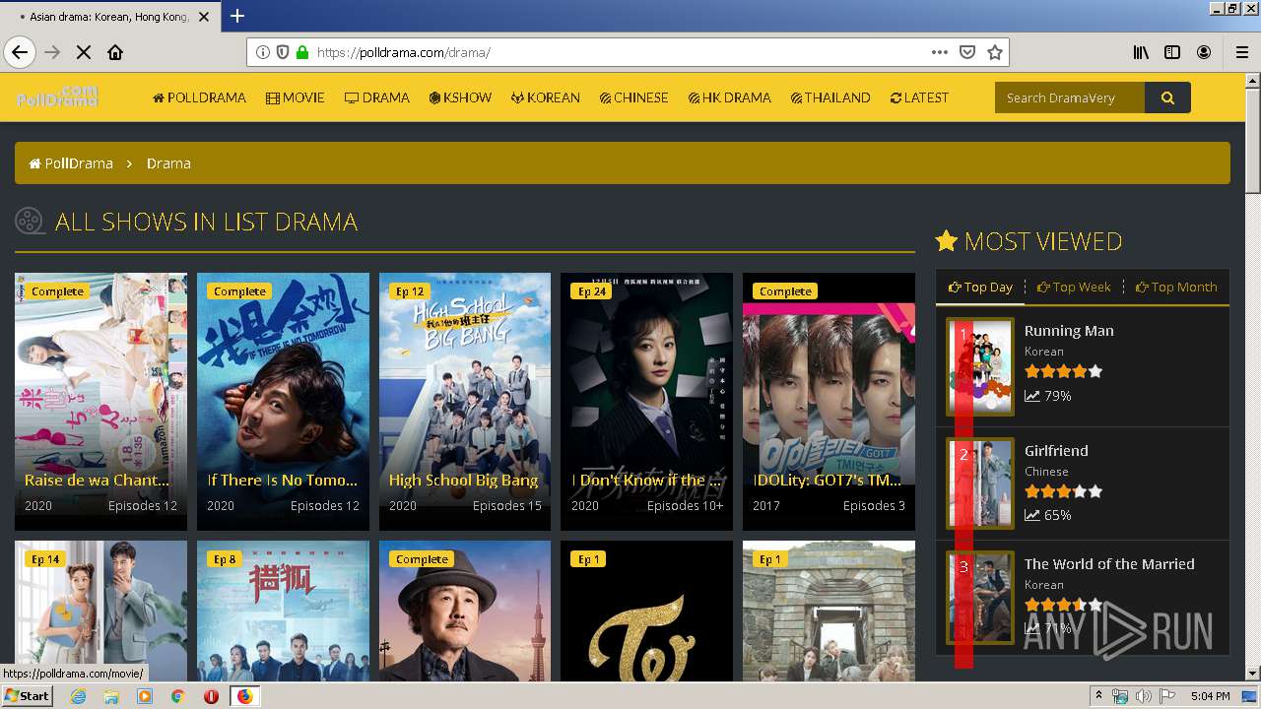Submit search with magnifier button

pyautogui.click(x=1167, y=97)
